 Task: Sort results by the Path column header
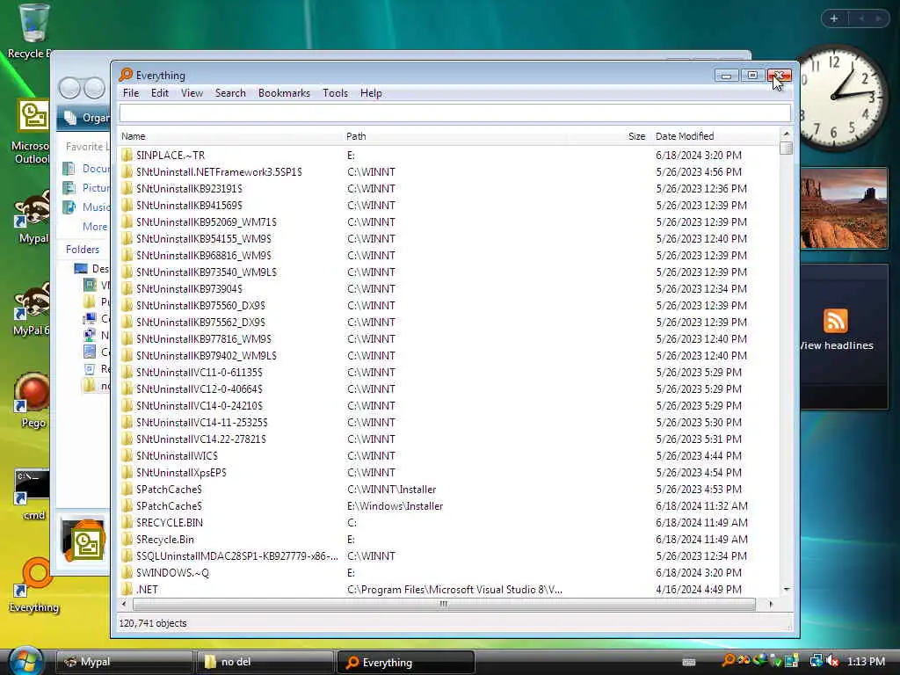pyautogui.click(x=454, y=136)
